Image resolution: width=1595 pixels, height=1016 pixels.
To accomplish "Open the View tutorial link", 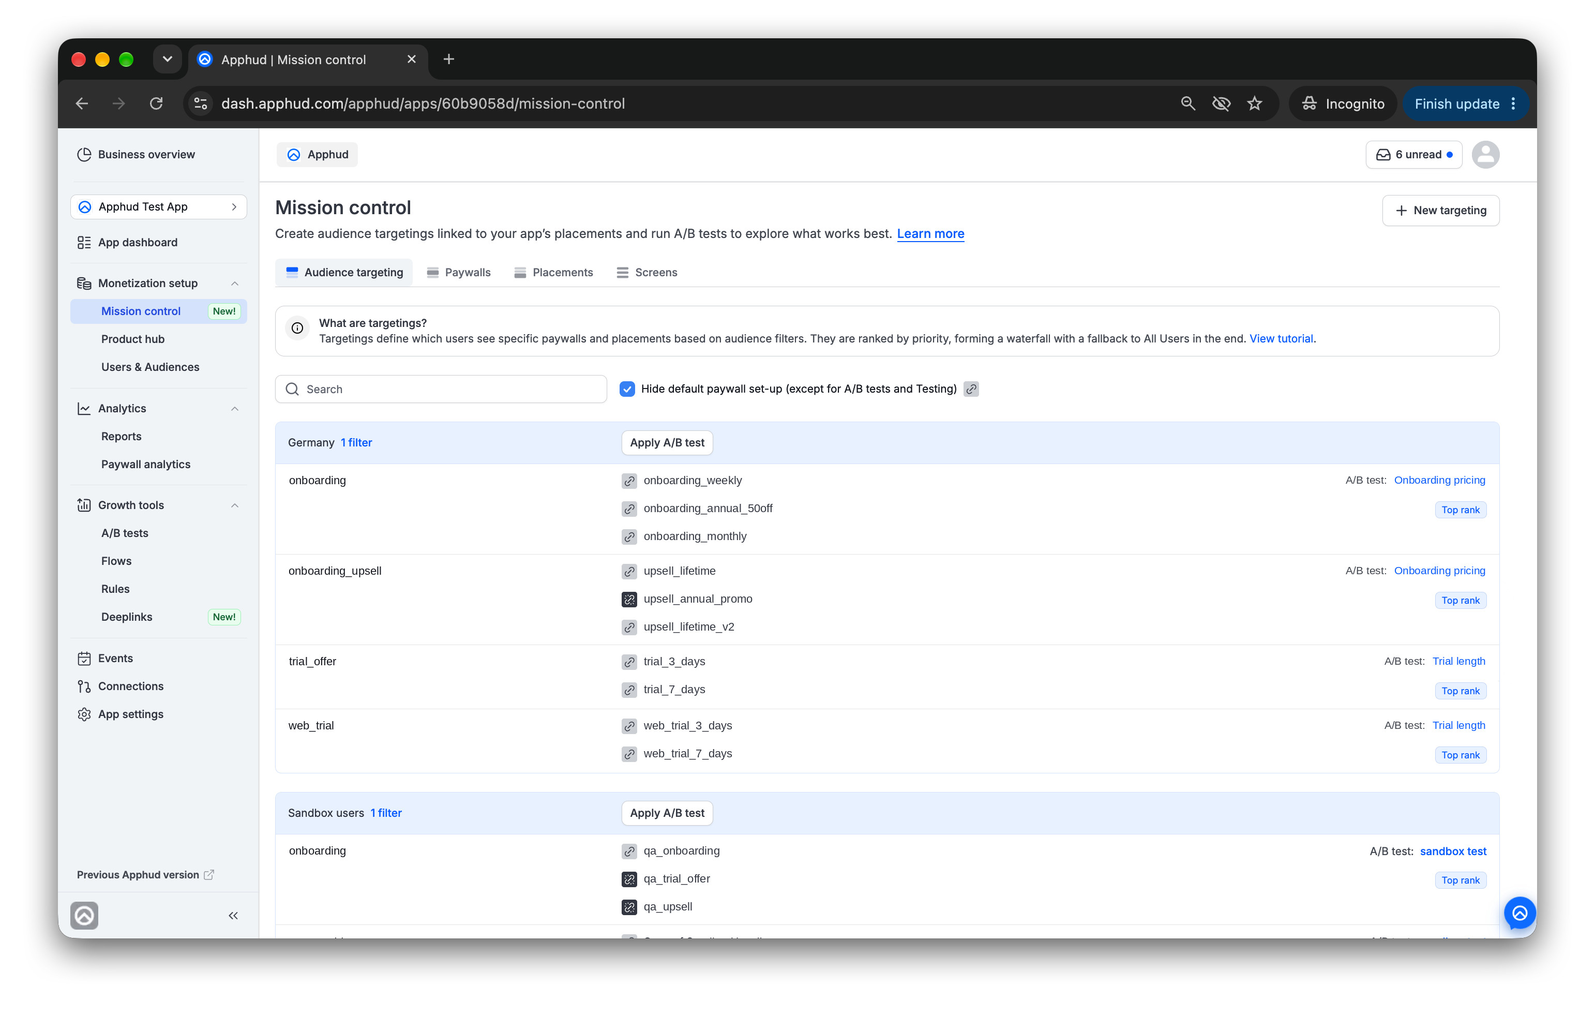I will pyautogui.click(x=1281, y=339).
